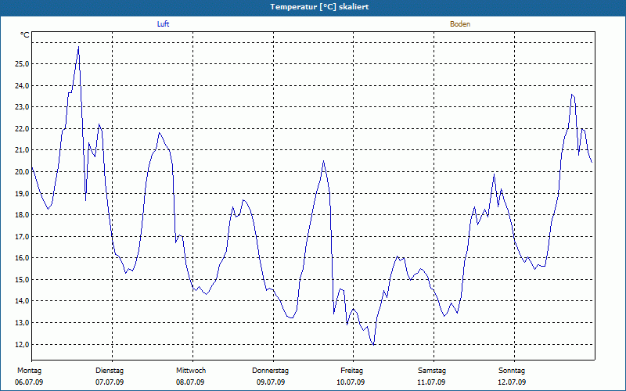626x391 pixels.
Task: Click the date 12.07.09
Action: point(512,382)
